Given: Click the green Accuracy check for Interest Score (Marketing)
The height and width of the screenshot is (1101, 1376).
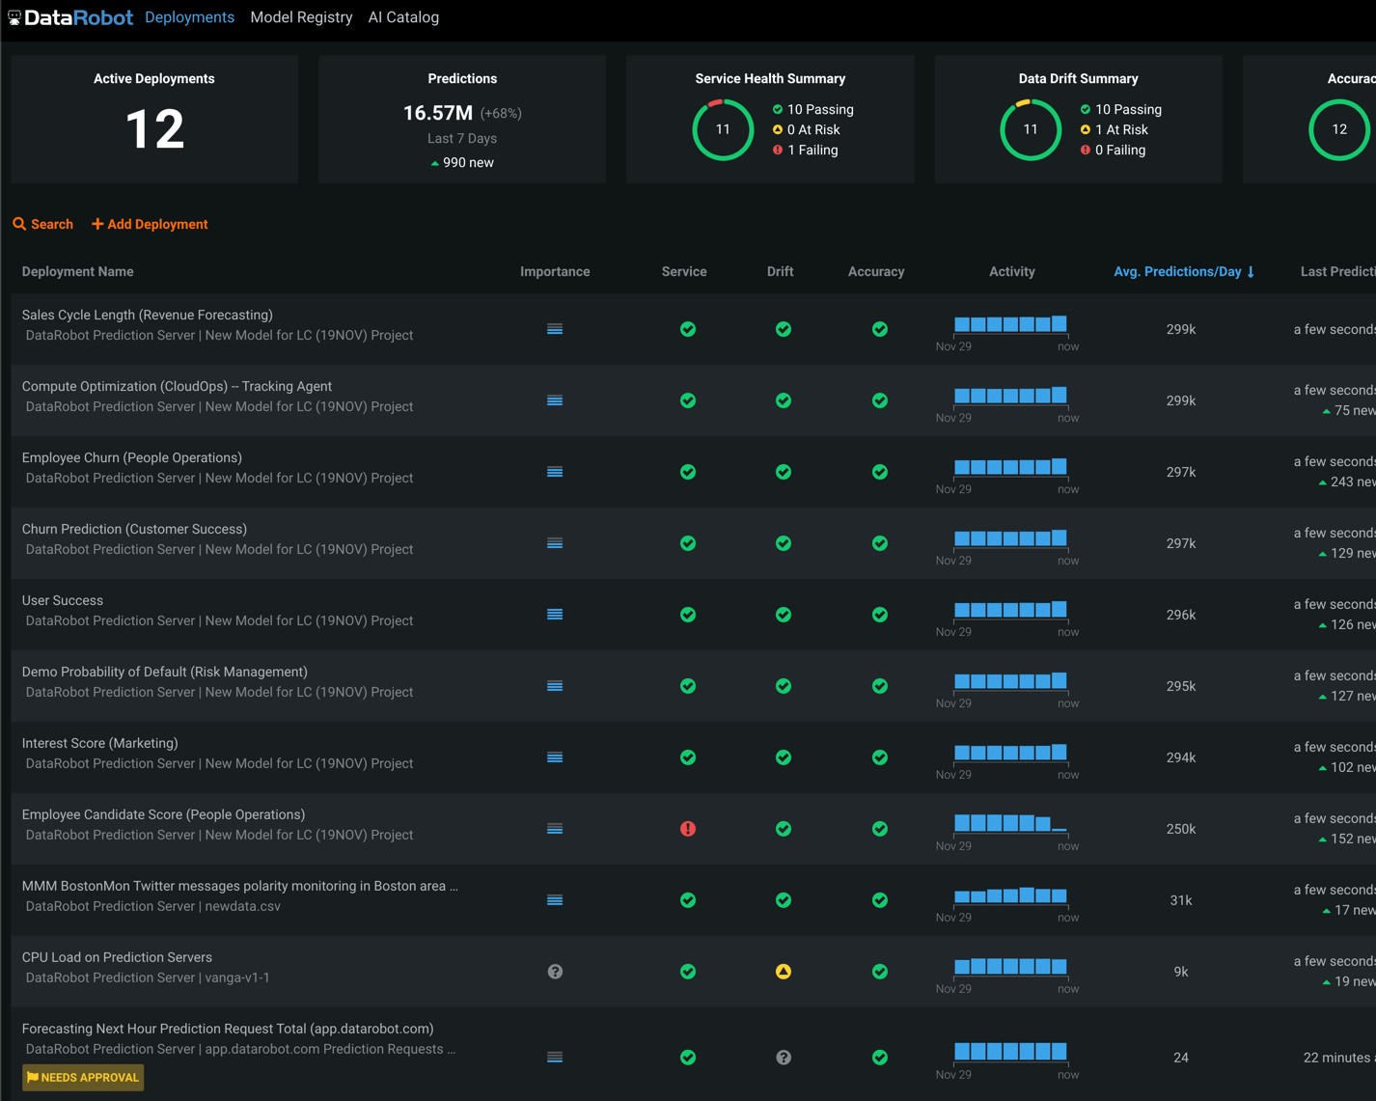Looking at the screenshot, I should tap(879, 757).
